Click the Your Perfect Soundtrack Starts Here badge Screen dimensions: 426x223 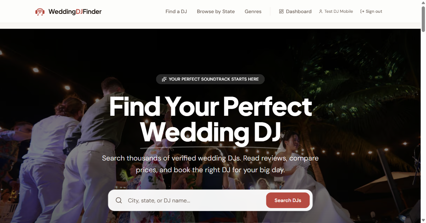click(x=211, y=79)
